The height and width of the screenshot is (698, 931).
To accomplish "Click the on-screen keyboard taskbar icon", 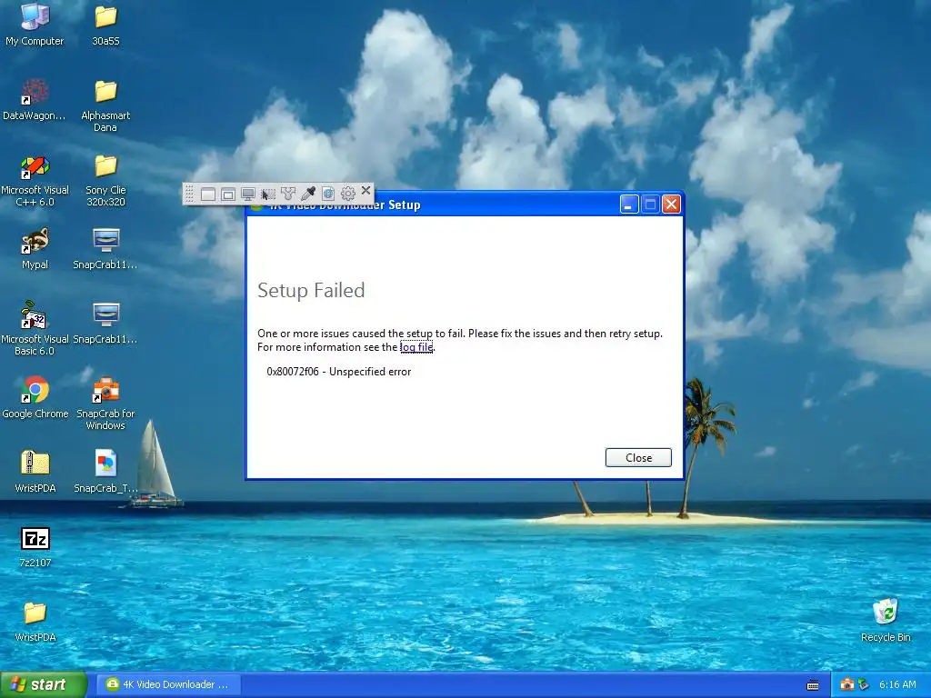I will tap(813, 685).
